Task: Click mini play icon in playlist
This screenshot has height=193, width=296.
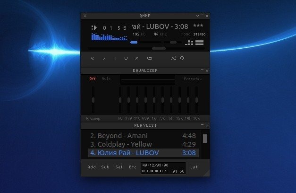Action: (x=148, y=171)
